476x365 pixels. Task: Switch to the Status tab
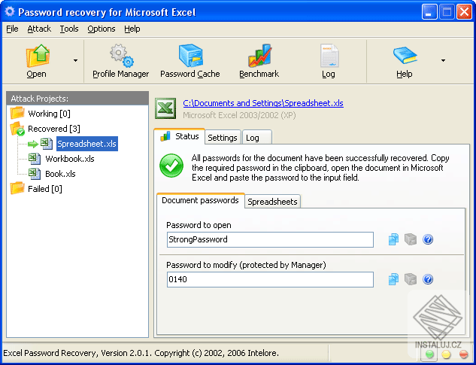[x=180, y=136]
